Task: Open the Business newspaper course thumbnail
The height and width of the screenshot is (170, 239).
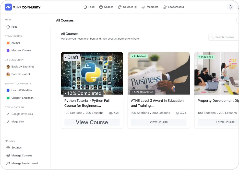Action: pyautogui.click(x=159, y=73)
